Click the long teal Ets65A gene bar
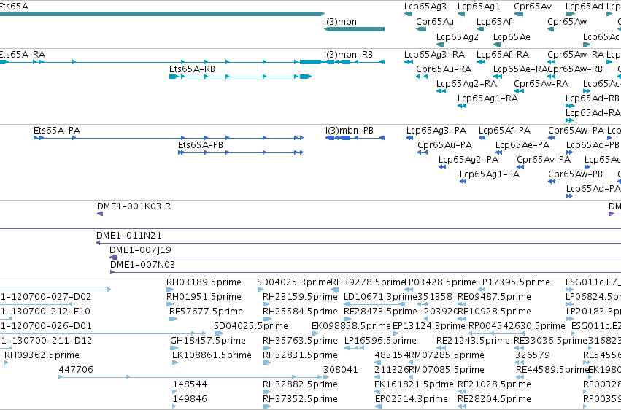The height and width of the screenshot is (410, 621). pos(163,14)
